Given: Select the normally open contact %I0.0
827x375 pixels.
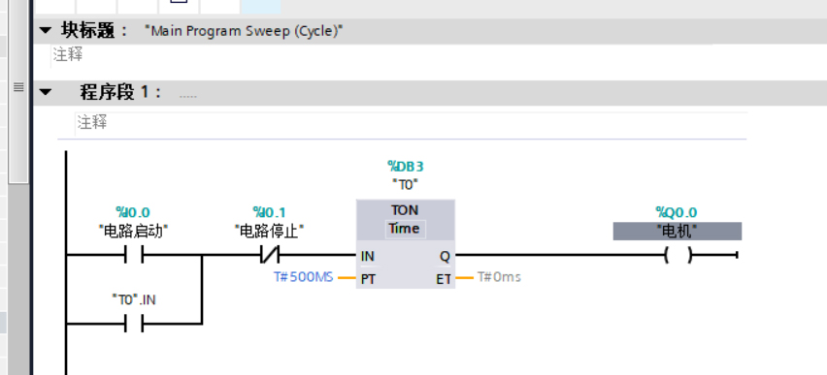Looking at the screenshot, I should pyautogui.click(x=134, y=256).
